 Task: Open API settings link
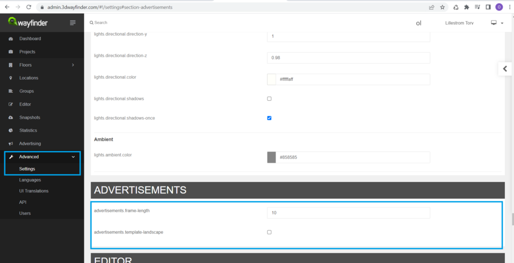(x=23, y=202)
